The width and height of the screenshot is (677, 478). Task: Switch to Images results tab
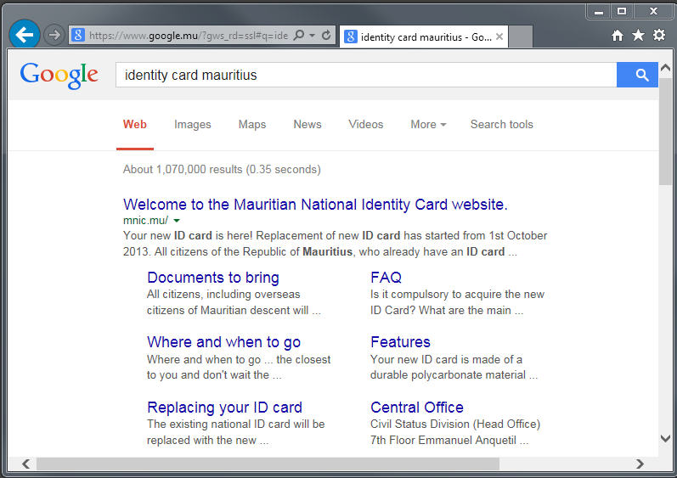click(x=193, y=124)
